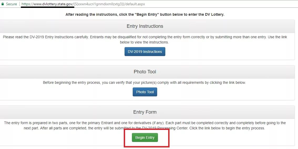Screen dimensions: 298x149
Task: Click the bold "After reading the instructions" line
Action: [145, 14]
